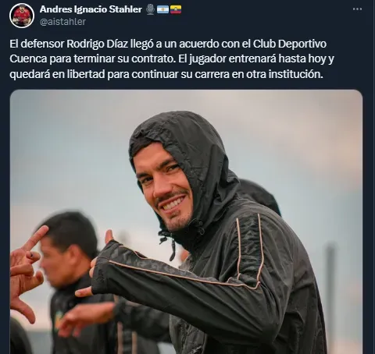Click the raised hand gesture in the photo
Viewport: 375px width, 354px height.
26,273
